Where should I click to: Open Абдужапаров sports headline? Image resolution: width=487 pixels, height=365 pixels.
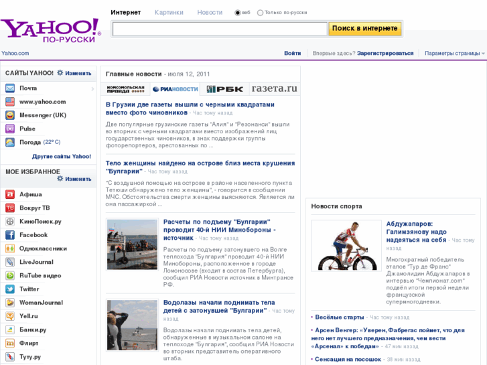pos(416,232)
